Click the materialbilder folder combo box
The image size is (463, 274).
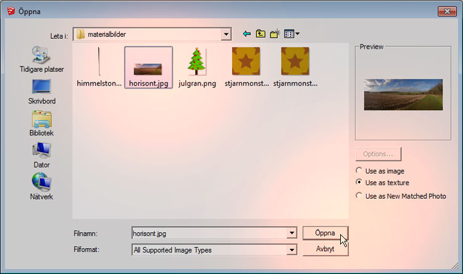point(152,34)
